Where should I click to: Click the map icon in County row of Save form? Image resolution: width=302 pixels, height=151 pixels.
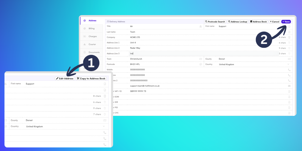(289, 59)
